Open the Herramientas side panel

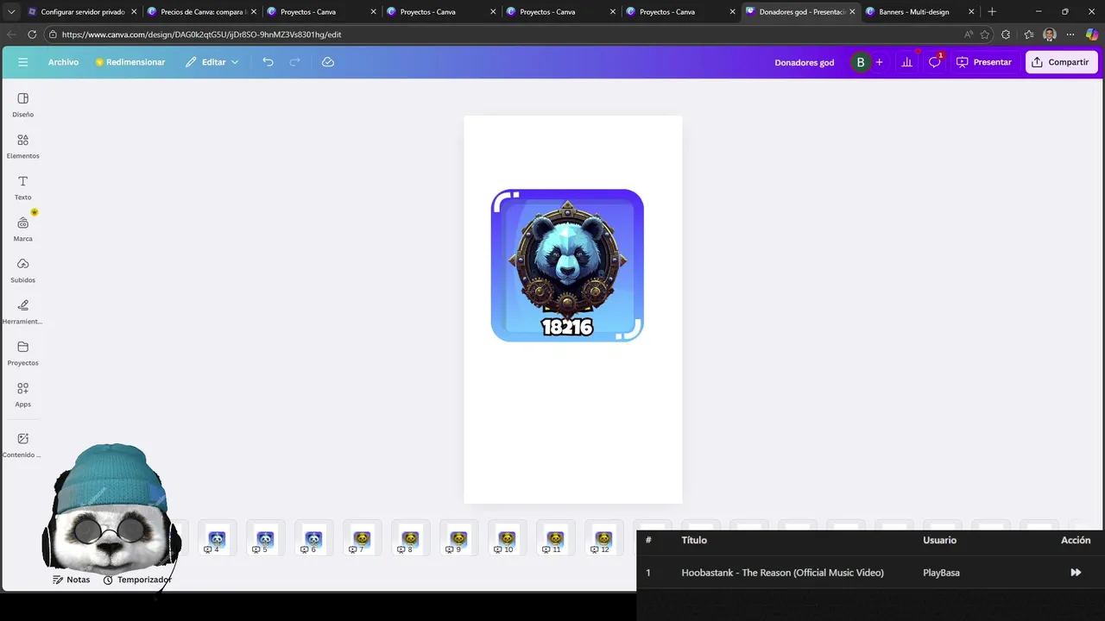tap(23, 312)
